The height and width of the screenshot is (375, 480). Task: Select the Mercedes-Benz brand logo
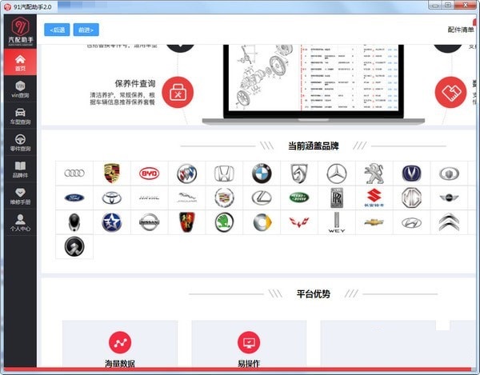pos(337,174)
